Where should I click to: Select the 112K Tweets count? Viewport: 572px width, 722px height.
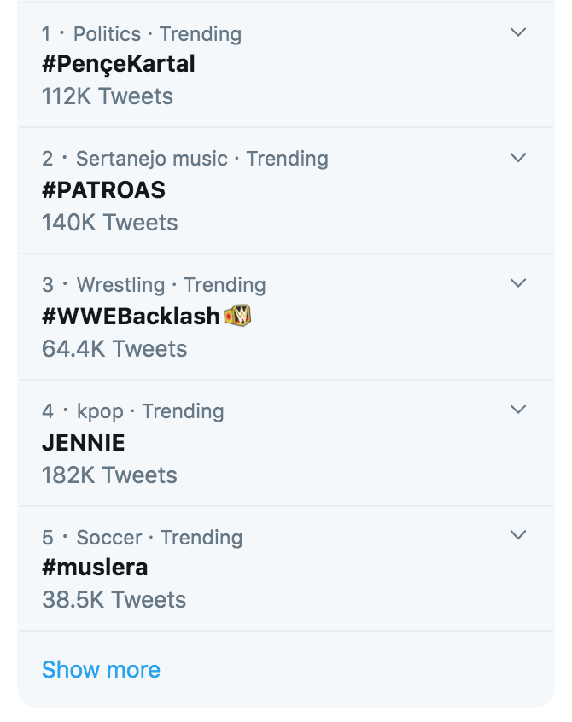108,96
